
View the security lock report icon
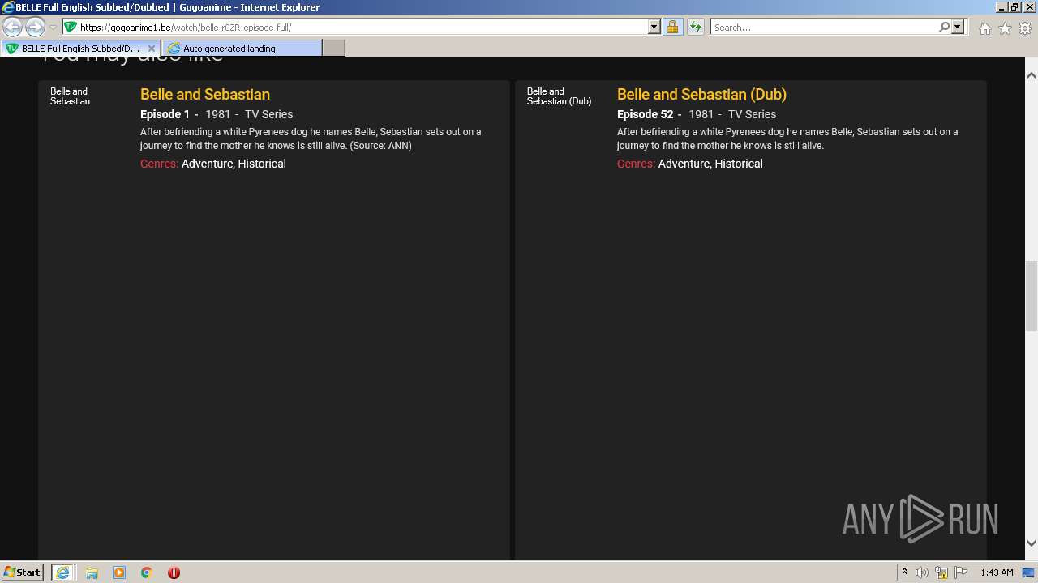point(672,27)
